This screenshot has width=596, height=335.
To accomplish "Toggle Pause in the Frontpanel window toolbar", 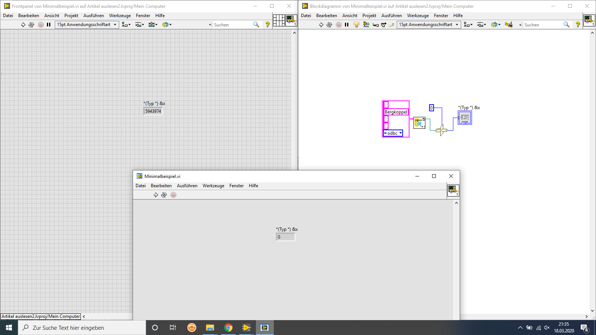I will [49, 25].
